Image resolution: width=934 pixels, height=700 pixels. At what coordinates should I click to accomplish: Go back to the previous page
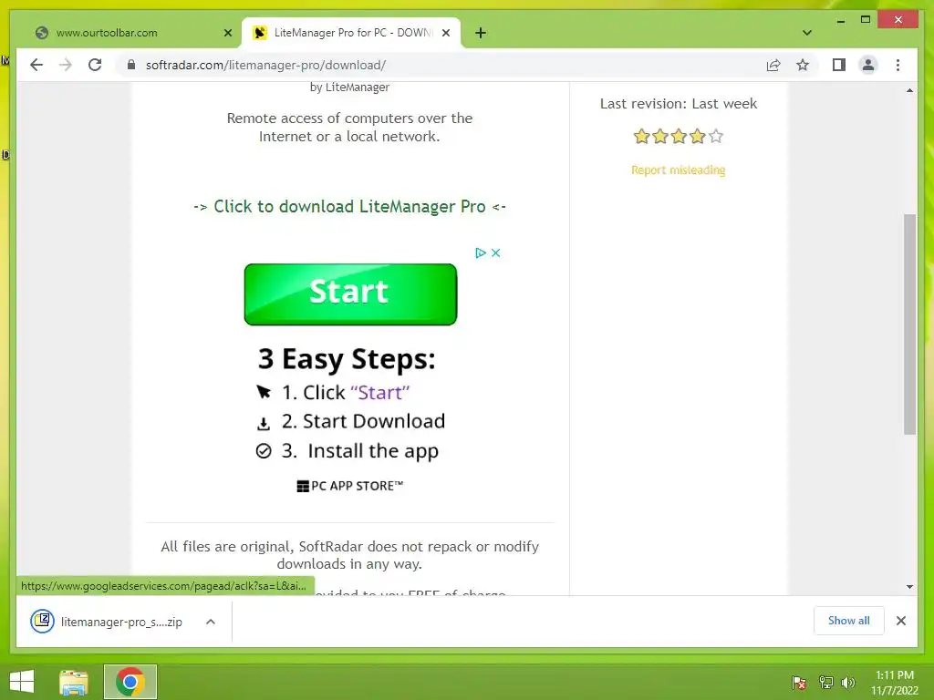36,65
